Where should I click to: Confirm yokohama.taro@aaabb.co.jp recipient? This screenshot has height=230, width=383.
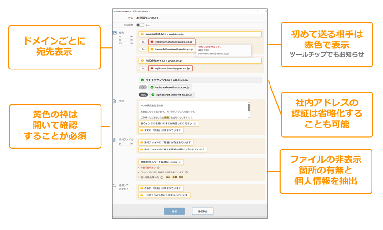click(x=171, y=42)
